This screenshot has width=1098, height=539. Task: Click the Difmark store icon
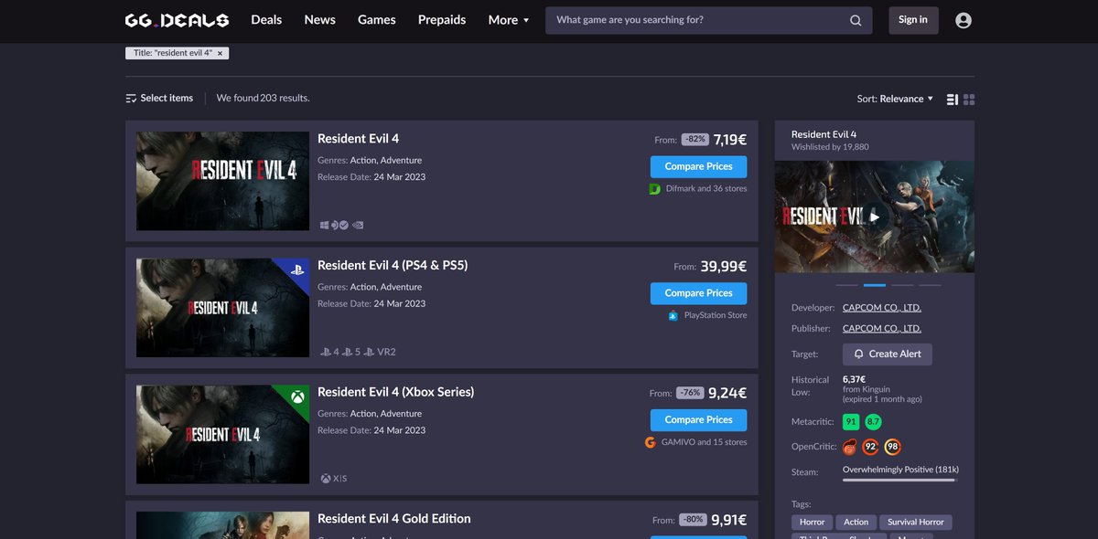(x=654, y=189)
